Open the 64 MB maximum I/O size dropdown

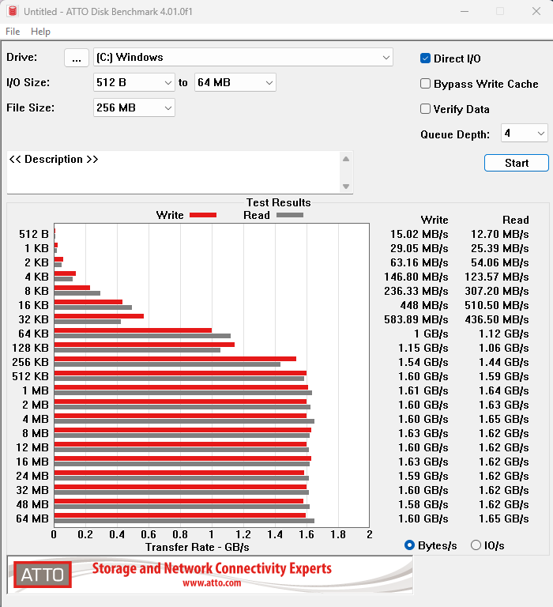[235, 82]
